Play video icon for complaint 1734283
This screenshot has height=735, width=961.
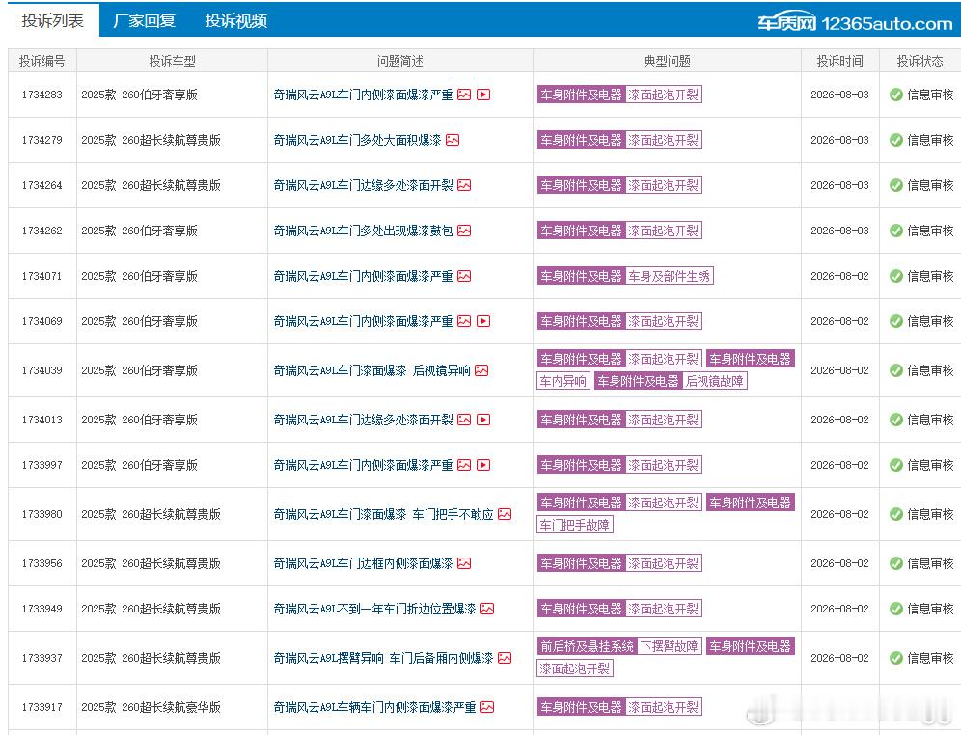(x=483, y=95)
